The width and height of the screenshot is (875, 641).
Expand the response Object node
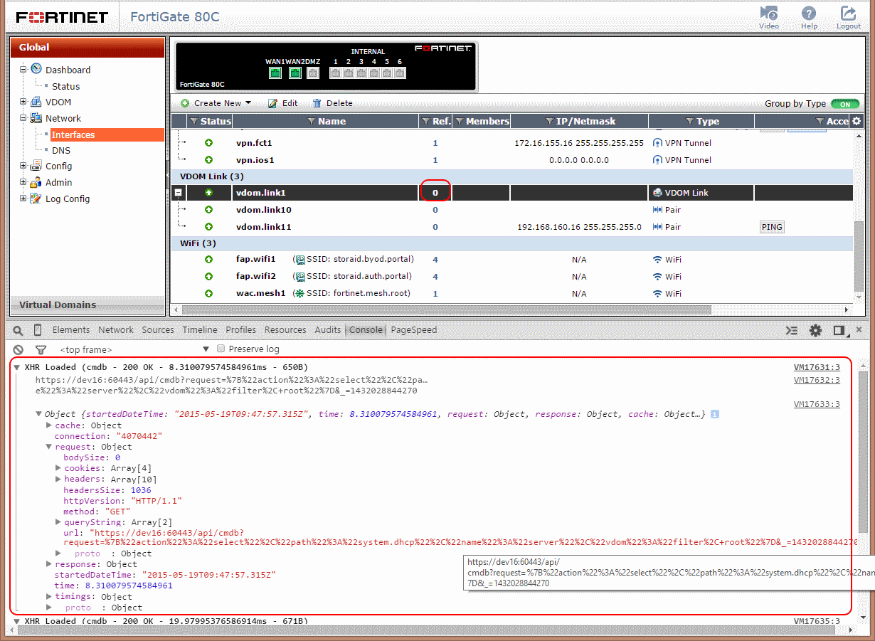[x=49, y=564]
